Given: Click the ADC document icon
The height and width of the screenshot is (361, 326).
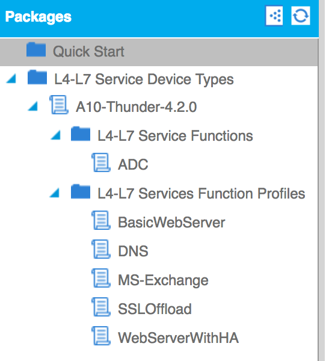Looking at the screenshot, I should pyautogui.click(x=101, y=162).
